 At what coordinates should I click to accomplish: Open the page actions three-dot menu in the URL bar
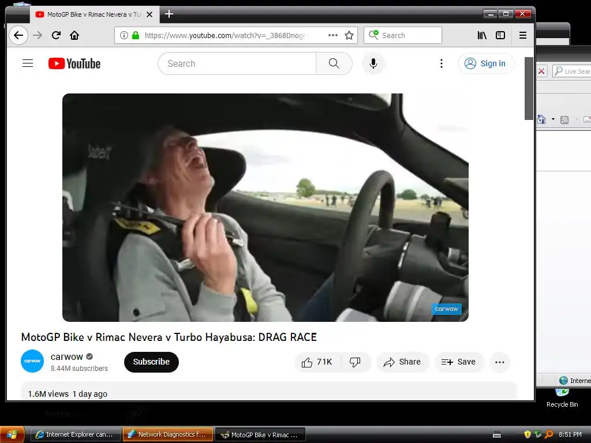pyautogui.click(x=333, y=35)
